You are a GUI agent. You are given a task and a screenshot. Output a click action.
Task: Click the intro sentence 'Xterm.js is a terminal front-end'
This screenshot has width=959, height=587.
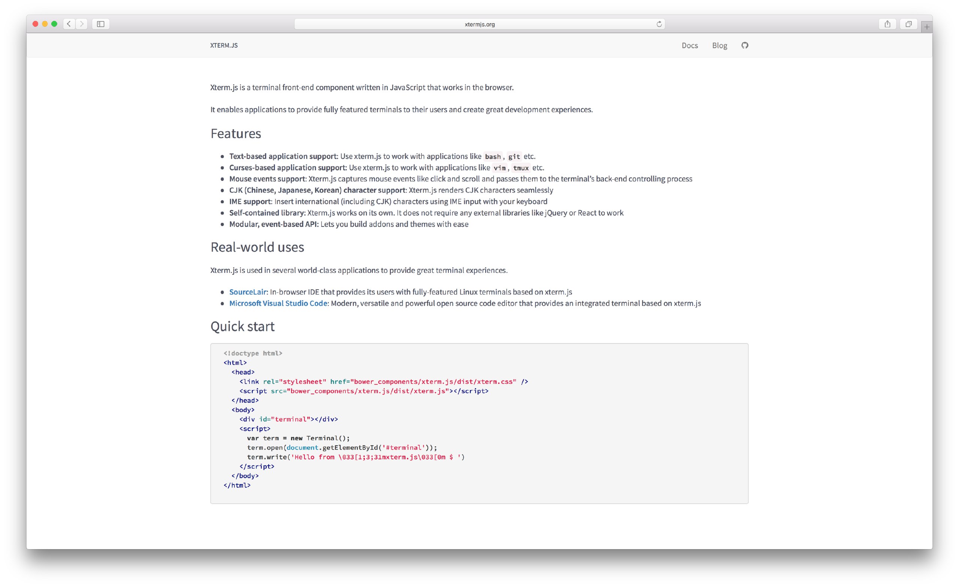point(362,87)
